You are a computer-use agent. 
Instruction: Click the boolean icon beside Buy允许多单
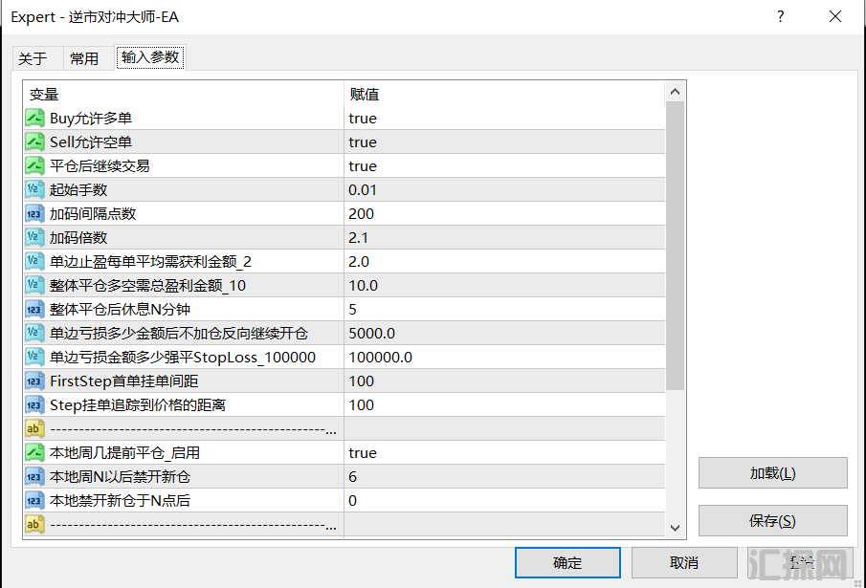point(35,119)
